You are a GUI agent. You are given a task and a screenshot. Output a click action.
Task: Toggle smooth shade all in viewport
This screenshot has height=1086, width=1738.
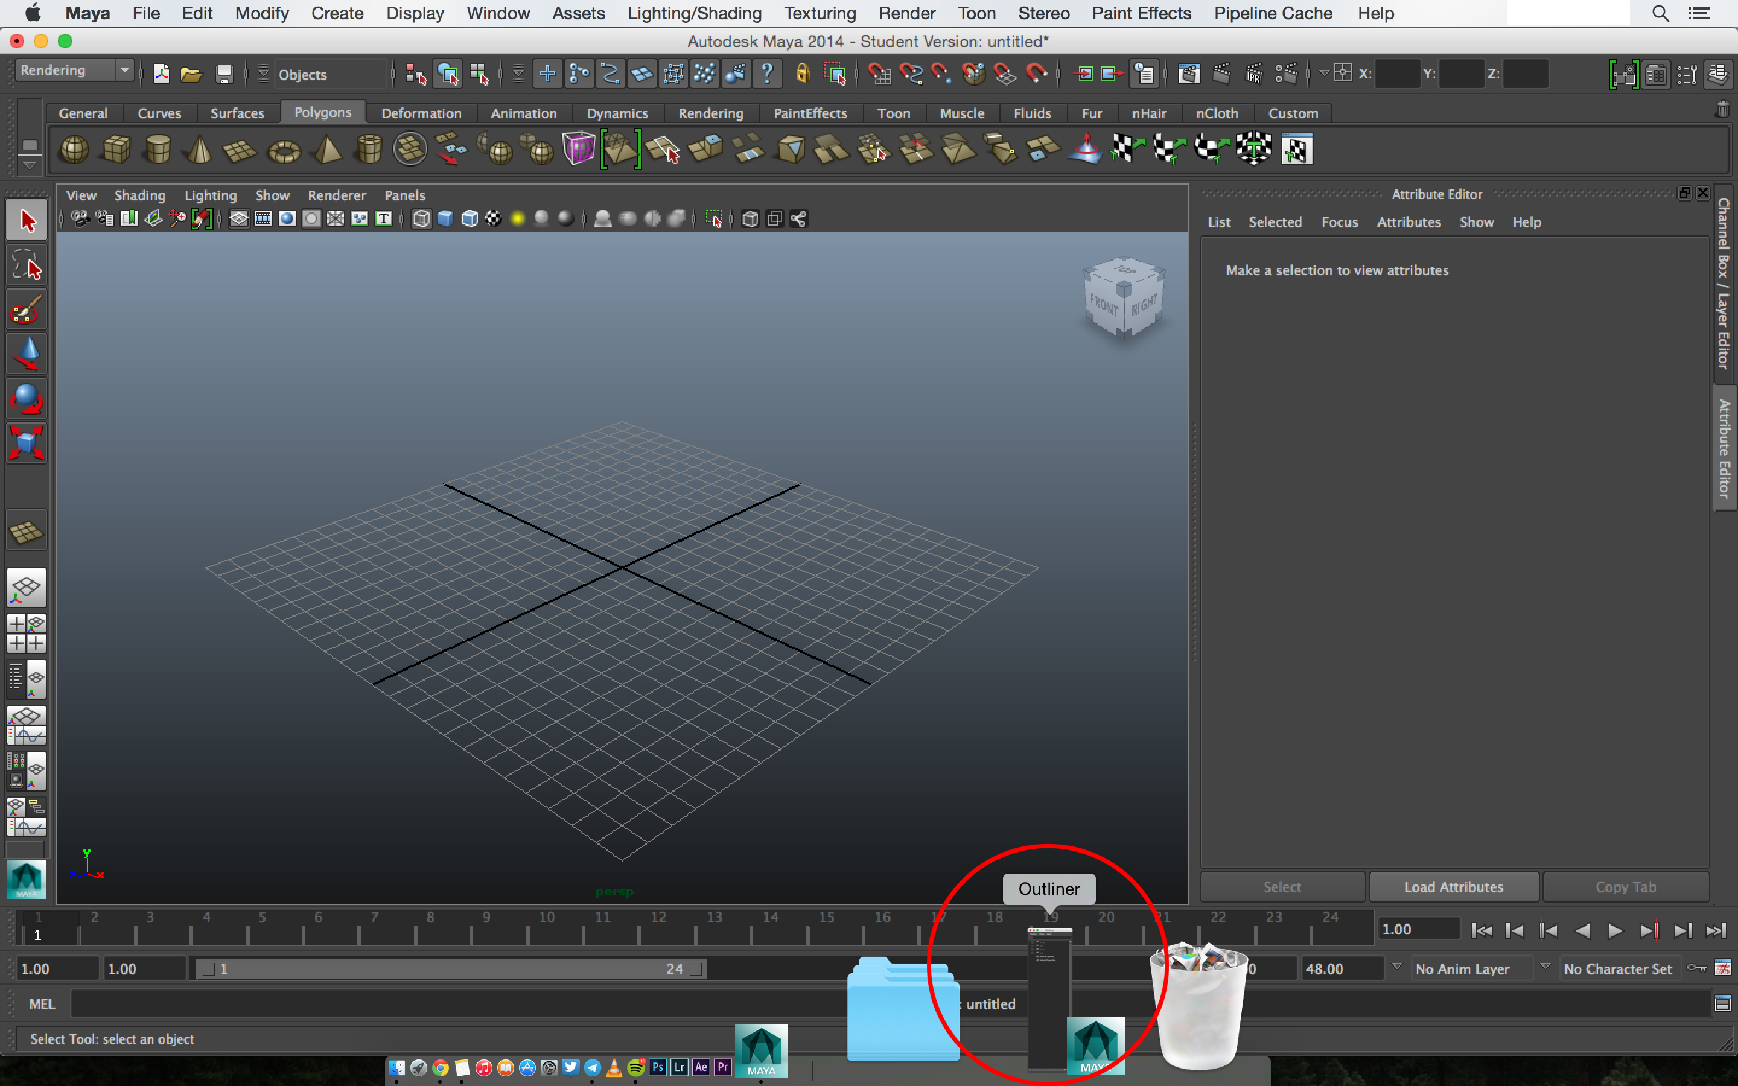(x=445, y=219)
